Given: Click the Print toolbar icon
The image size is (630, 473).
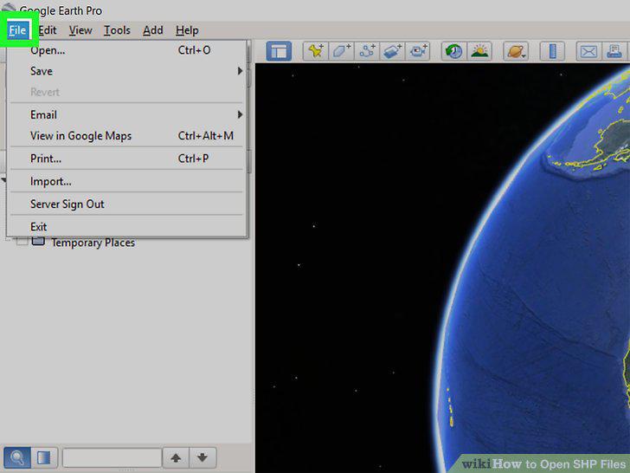Looking at the screenshot, I should click(614, 51).
